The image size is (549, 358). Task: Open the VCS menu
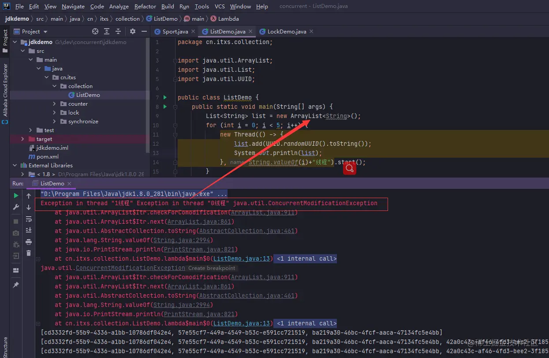click(220, 7)
